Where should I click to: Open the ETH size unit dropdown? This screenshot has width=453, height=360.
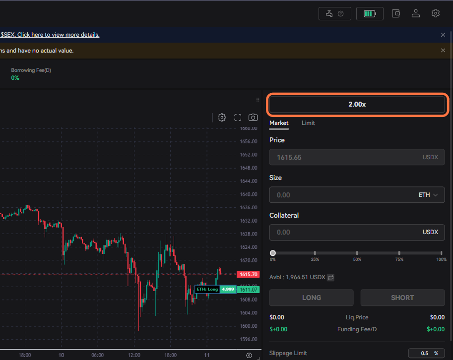coord(428,195)
